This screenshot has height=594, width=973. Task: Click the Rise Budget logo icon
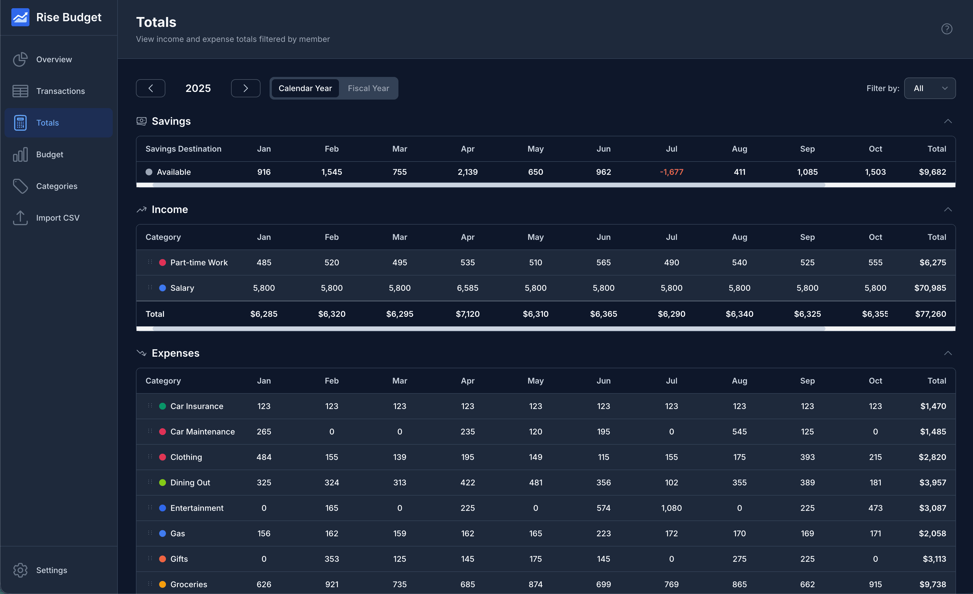click(x=20, y=17)
